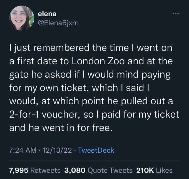Click the text for my own ticket
The height and width of the screenshot is (179, 189).
point(50,88)
